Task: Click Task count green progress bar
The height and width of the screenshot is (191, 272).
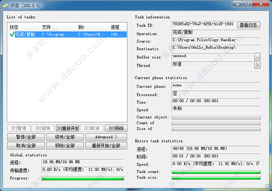Action: coord(216,172)
